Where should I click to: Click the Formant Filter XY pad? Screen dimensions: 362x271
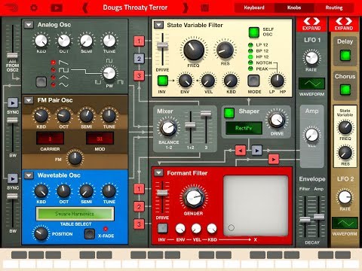coord(256,206)
